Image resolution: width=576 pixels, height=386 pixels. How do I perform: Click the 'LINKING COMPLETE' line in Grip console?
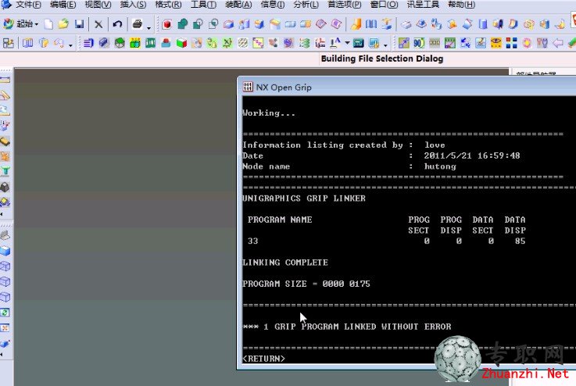(285, 263)
